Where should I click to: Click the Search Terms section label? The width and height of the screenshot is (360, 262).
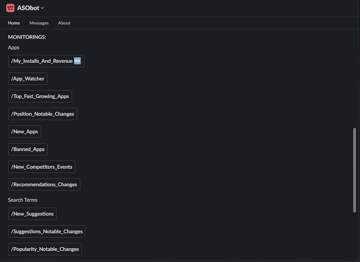(x=22, y=200)
